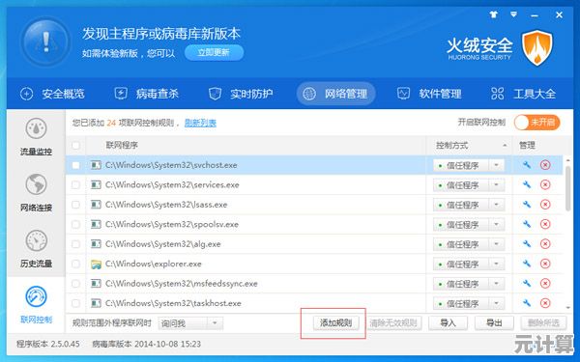
Task: Check the lsass.exe row checkbox
Action: [x=75, y=205]
